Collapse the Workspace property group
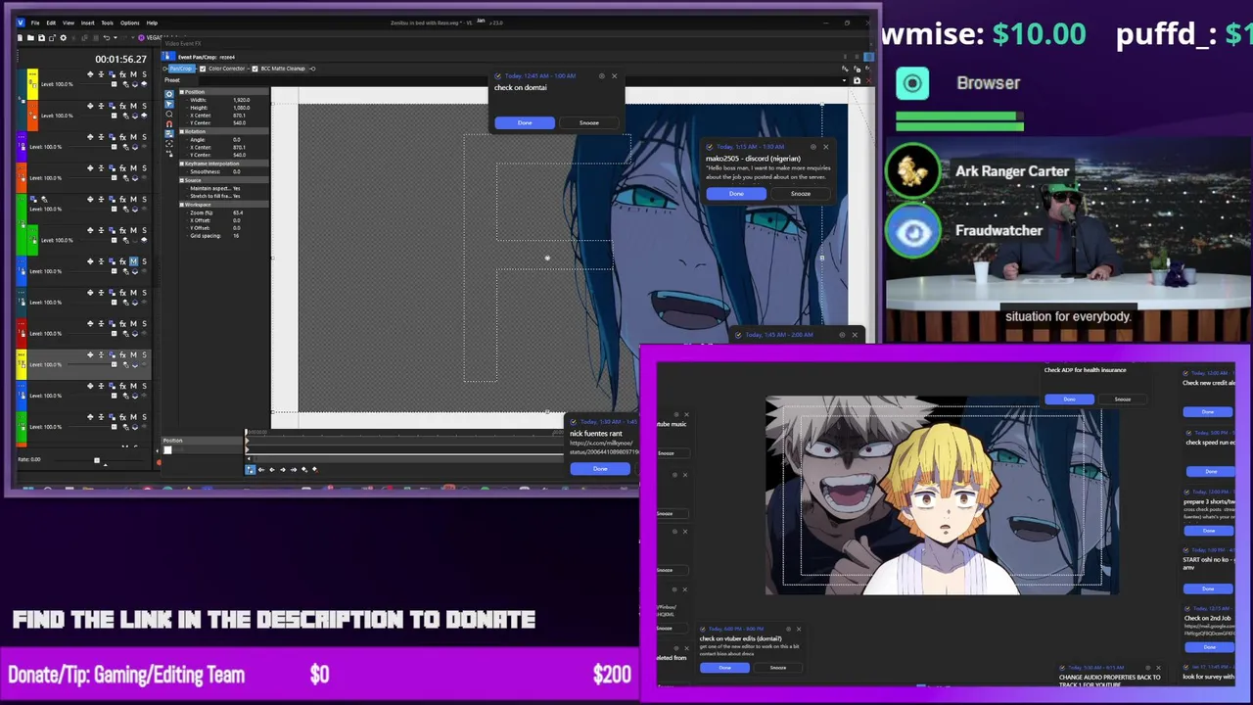 click(x=182, y=205)
